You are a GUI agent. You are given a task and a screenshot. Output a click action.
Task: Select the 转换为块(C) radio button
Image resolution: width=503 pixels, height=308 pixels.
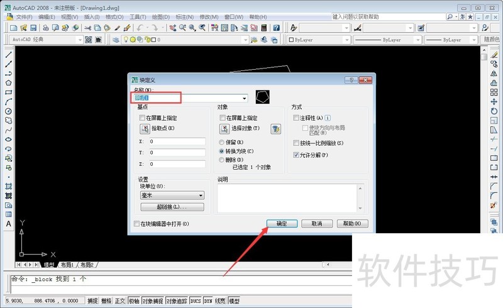coord(221,151)
